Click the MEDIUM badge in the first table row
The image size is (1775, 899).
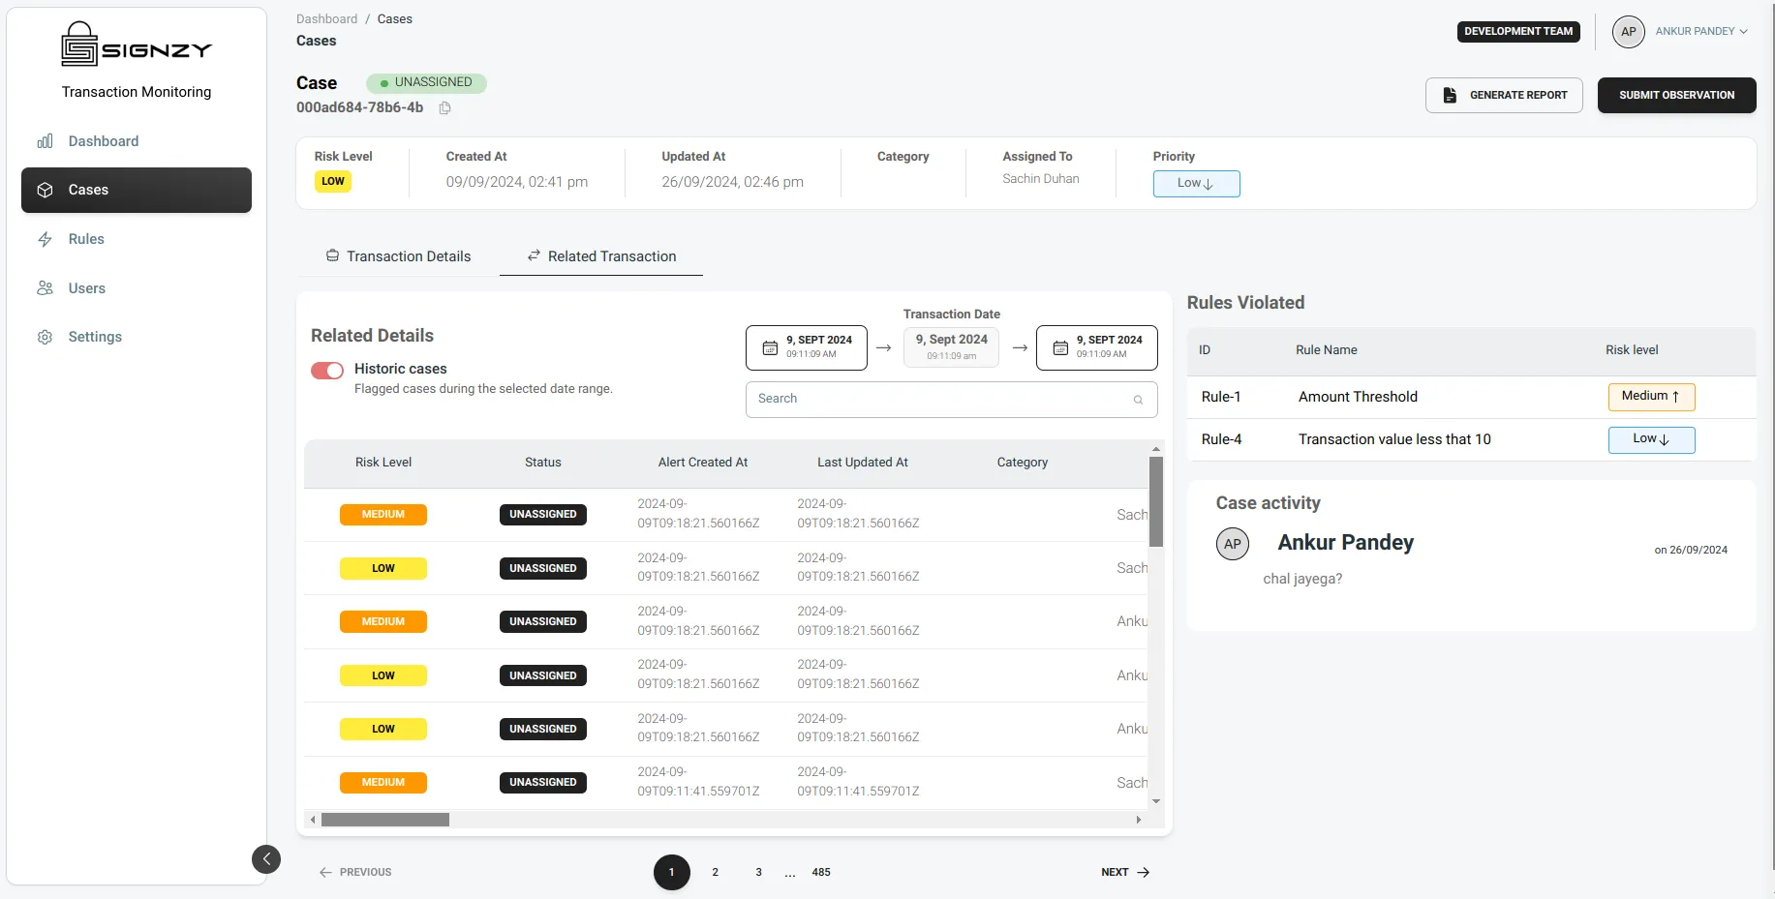pos(383,515)
